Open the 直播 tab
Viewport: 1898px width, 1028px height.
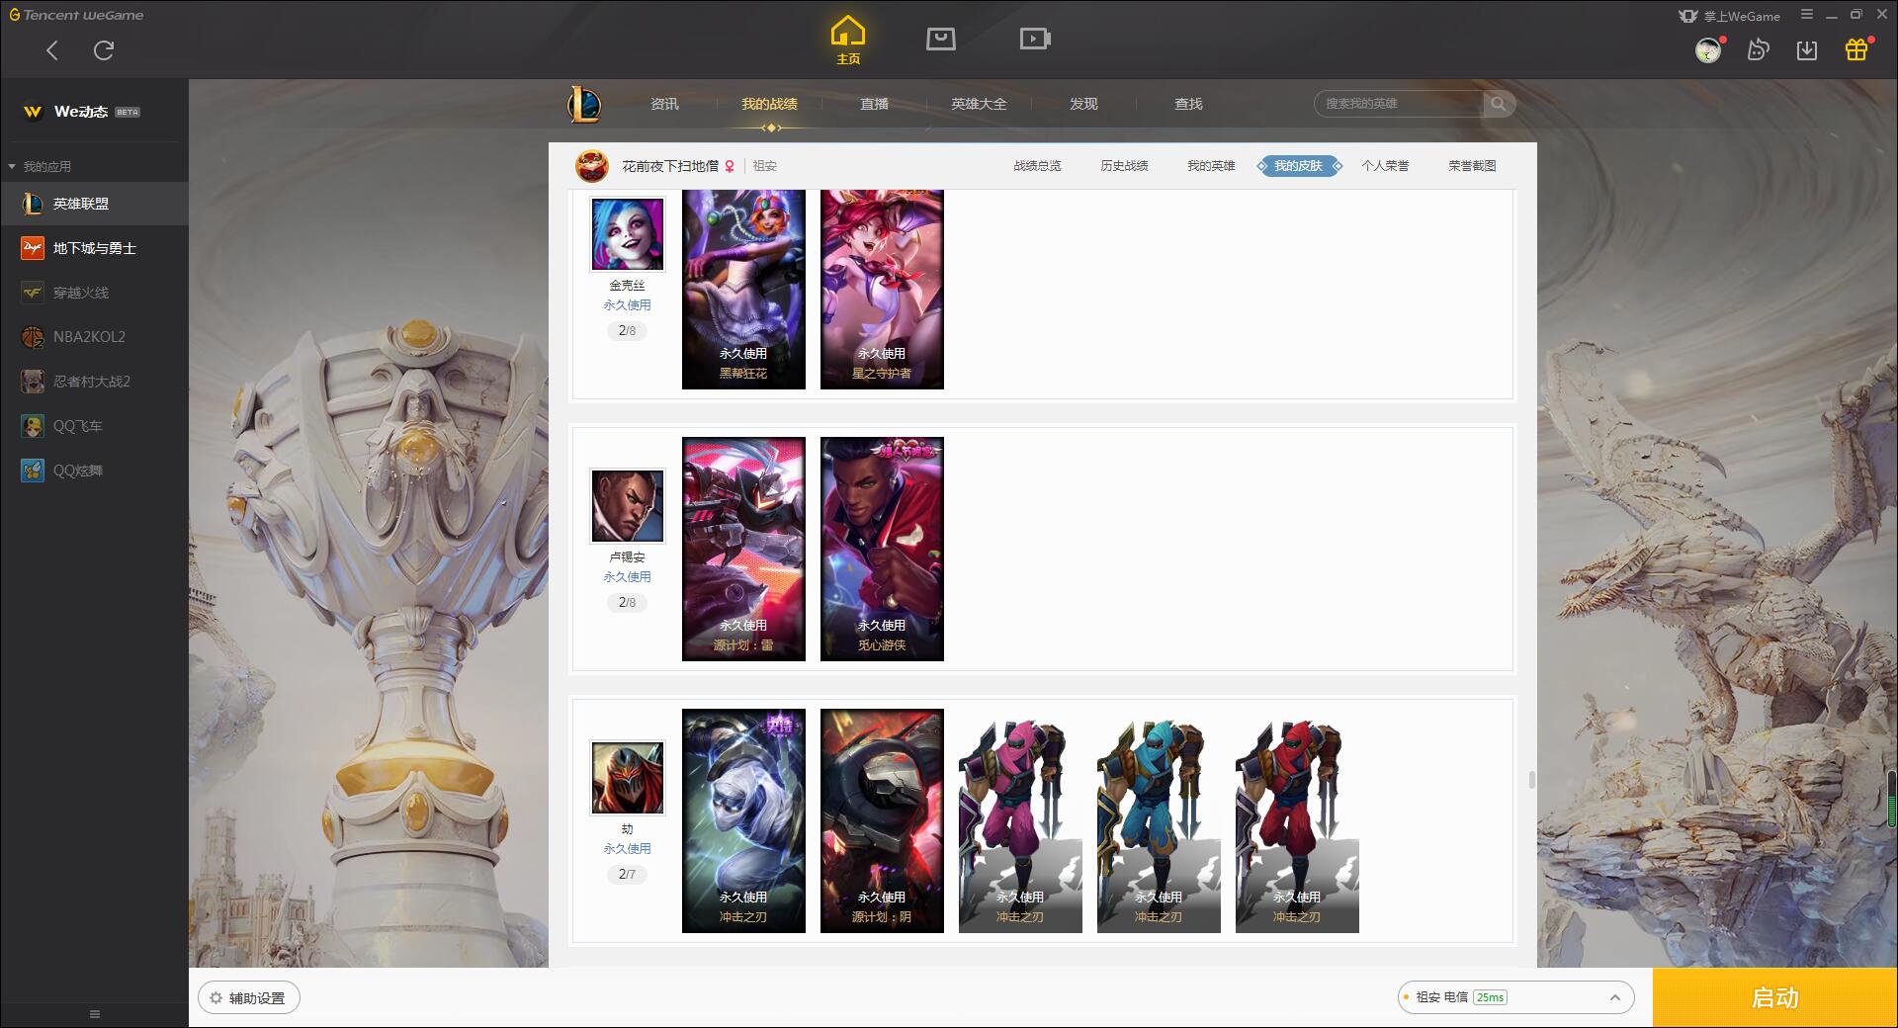(x=874, y=104)
